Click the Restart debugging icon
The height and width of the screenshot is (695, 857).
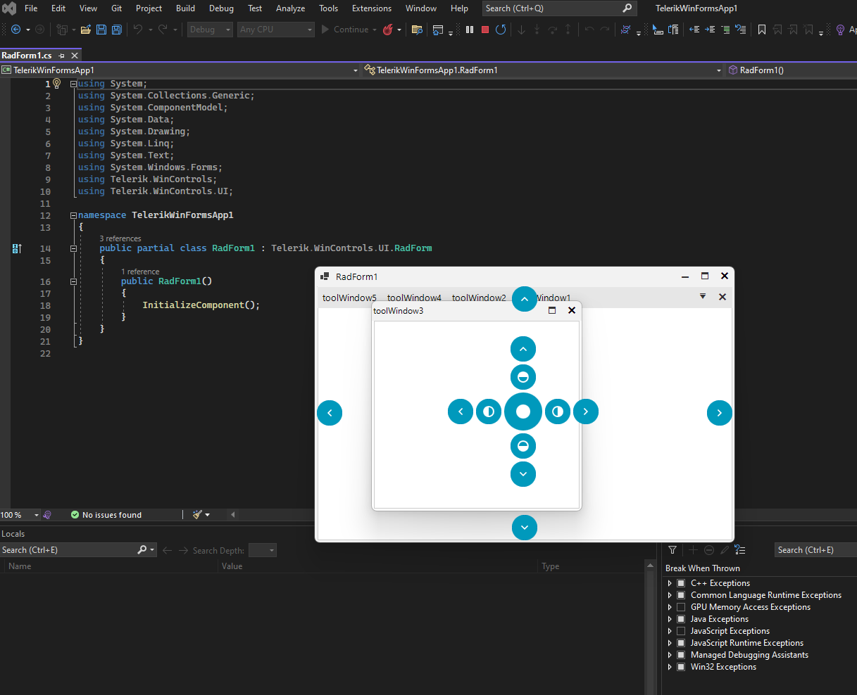point(501,30)
